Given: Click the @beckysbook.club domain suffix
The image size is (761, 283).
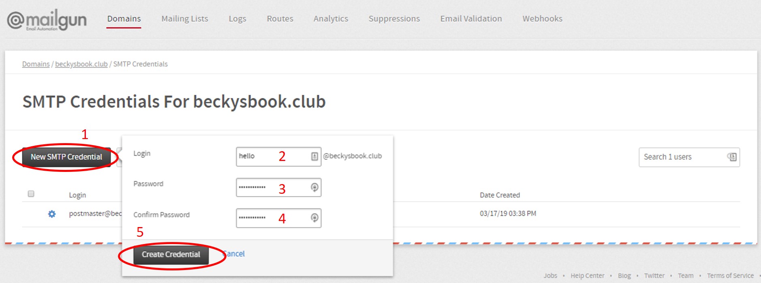Looking at the screenshot, I should [x=353, y=156].
